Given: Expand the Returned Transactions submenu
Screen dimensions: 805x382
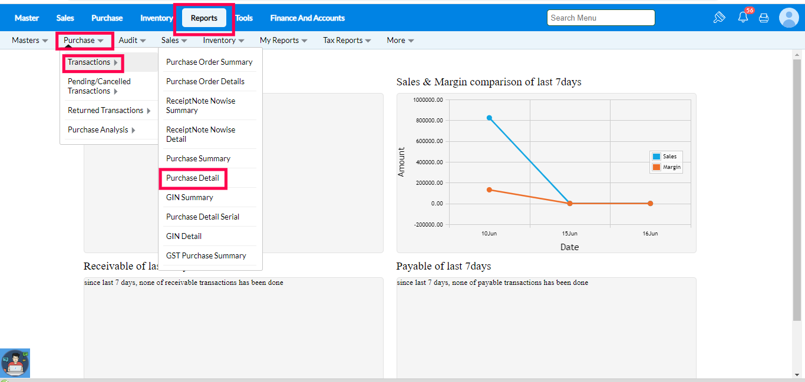Looking at the screenshot, I should pyautogui.click(x=109, y=111).
